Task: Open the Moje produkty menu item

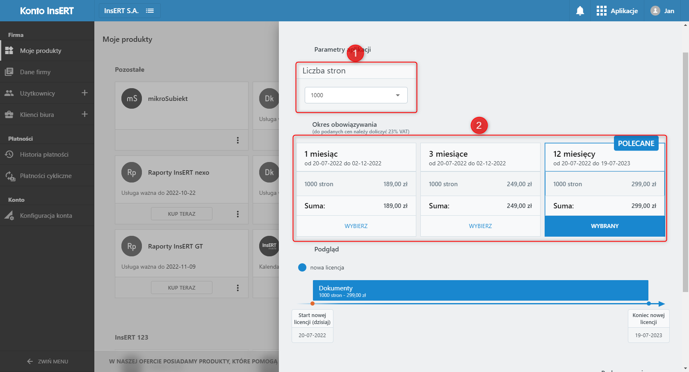Action: click(x=47, y=50)
